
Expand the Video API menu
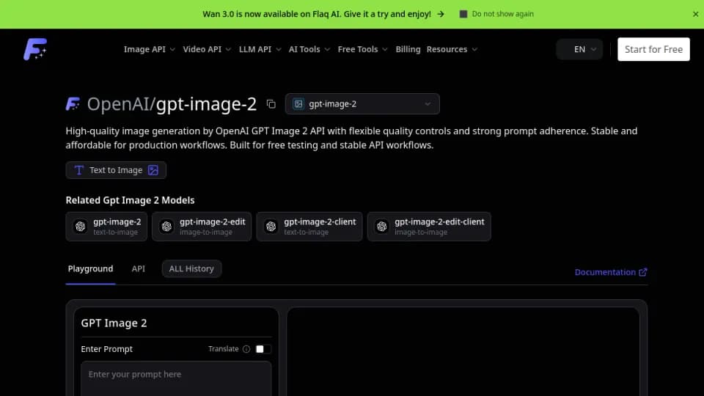[x=207, y=49]
